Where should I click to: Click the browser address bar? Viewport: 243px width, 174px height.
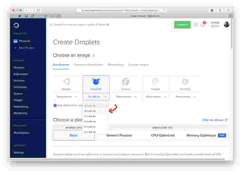point(122,10)
